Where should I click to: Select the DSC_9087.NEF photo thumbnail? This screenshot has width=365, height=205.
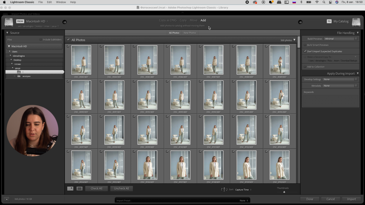(214, 60)
